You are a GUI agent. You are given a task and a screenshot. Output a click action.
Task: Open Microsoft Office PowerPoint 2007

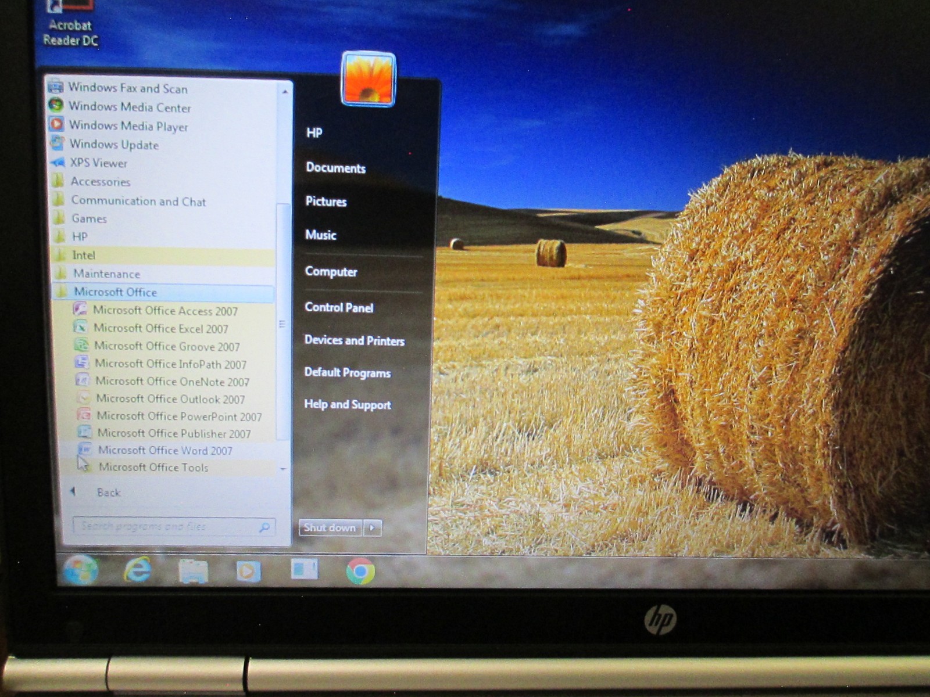(170, 416)
